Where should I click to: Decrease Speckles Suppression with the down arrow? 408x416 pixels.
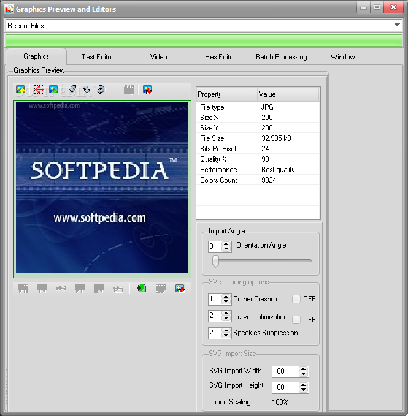coord(226,335)
